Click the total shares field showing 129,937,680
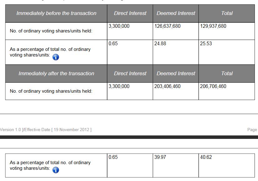Screen dimensions: 258x181 pos(226,31)
